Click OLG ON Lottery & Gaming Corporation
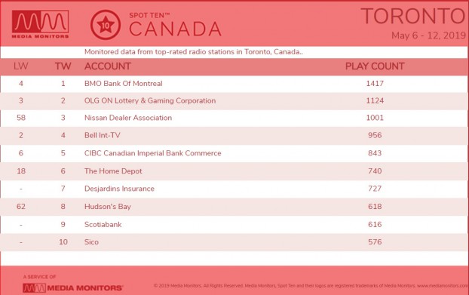The image size is (469, 295). point(150,100)
